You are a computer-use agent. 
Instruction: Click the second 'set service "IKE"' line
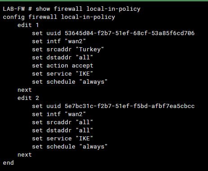[x=62, y=139]
